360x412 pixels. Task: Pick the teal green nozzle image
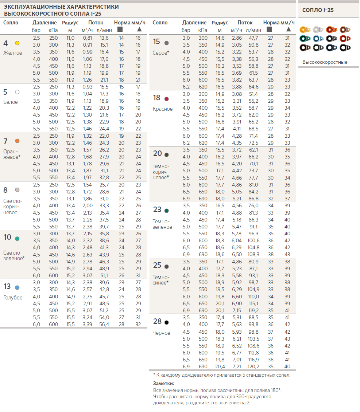[305, 39]
